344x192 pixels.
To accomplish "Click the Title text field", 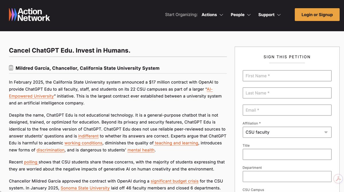I will (287, 154).
